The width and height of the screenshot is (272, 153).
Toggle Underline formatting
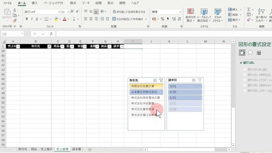[x=37, y=19]
